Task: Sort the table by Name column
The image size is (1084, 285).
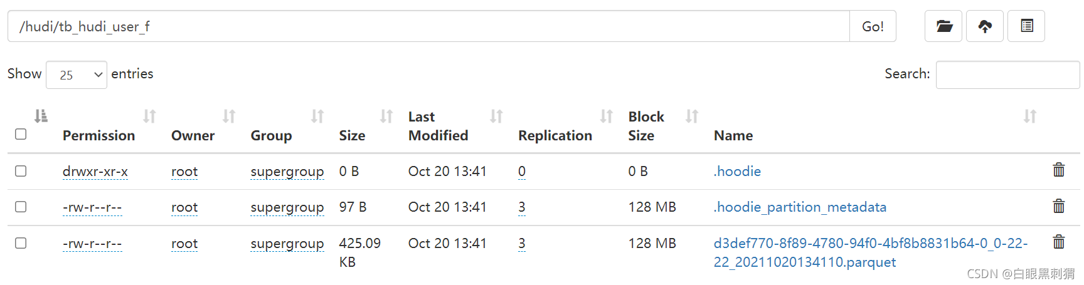Action: pyautogui.click(x=733, y=135)
